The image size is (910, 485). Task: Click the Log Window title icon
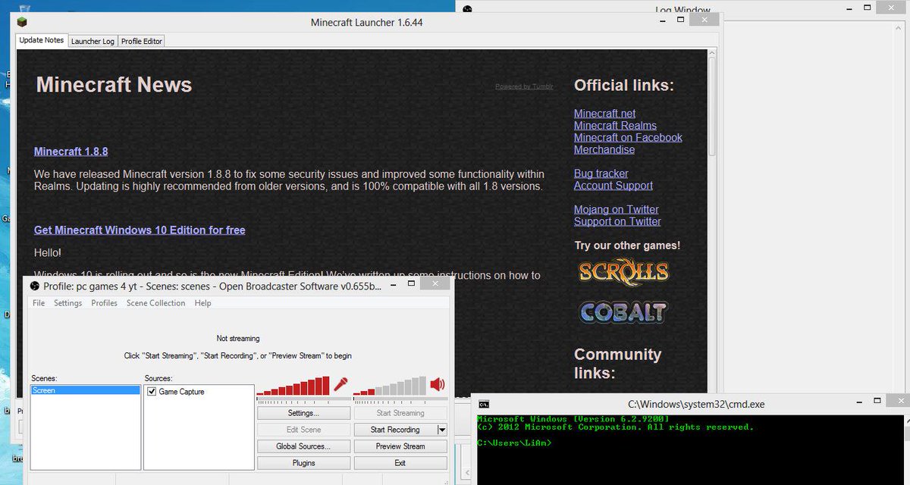pos(468,10)
